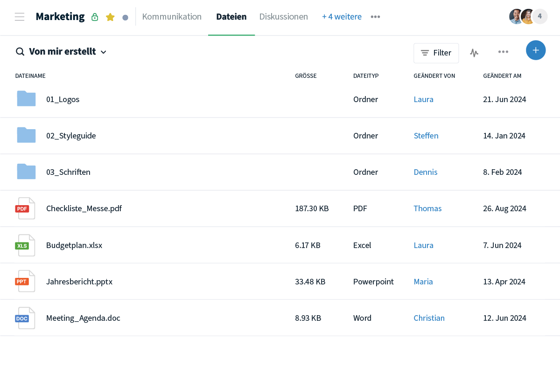Click the green lock privacy icon
This screenshot has height=373, width=560.
(x=95, y=17)
